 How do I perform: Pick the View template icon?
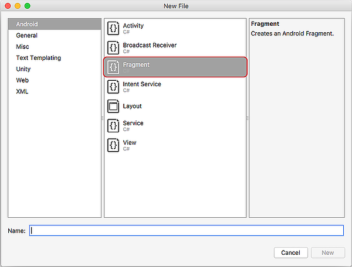pos(113,145)
